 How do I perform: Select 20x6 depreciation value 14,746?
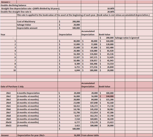point(69,109)
